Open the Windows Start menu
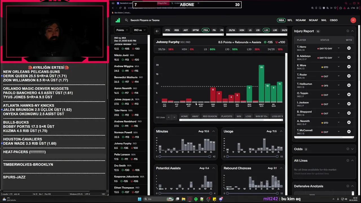This screenshot has height=203, width=361. click(139, 199)
